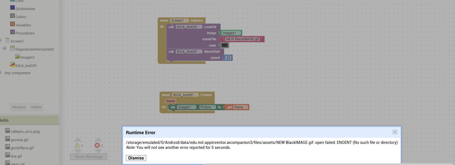The height and width of the screenshot is (165, 455).
Task: Click the red error count icon
Action: click(97, 146)
